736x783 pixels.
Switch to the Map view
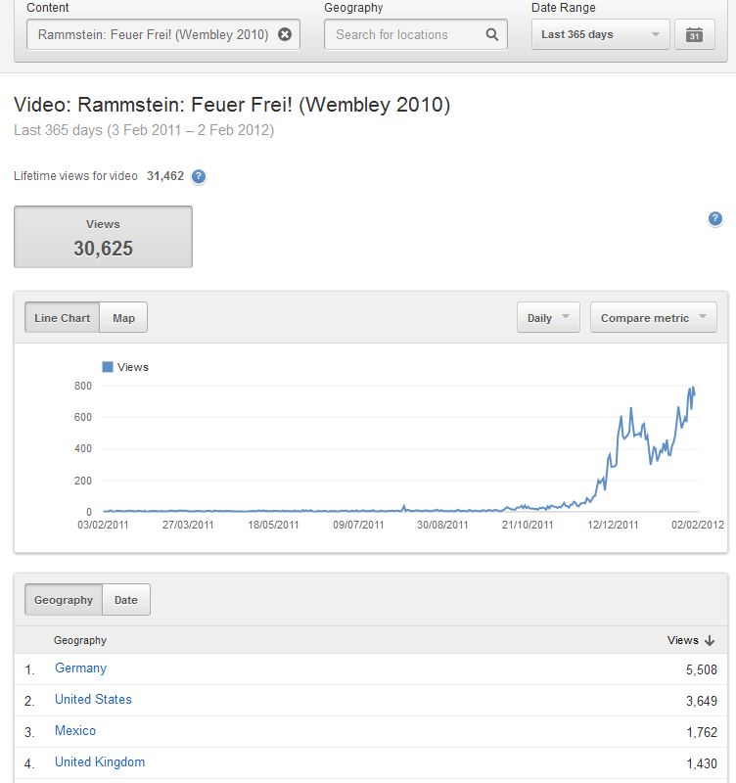point(123,317)
